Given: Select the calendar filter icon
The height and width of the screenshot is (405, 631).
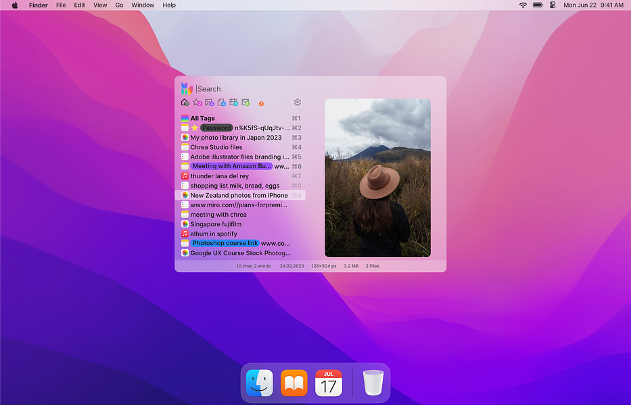Looking at the screenshot, I should point(233,102).
